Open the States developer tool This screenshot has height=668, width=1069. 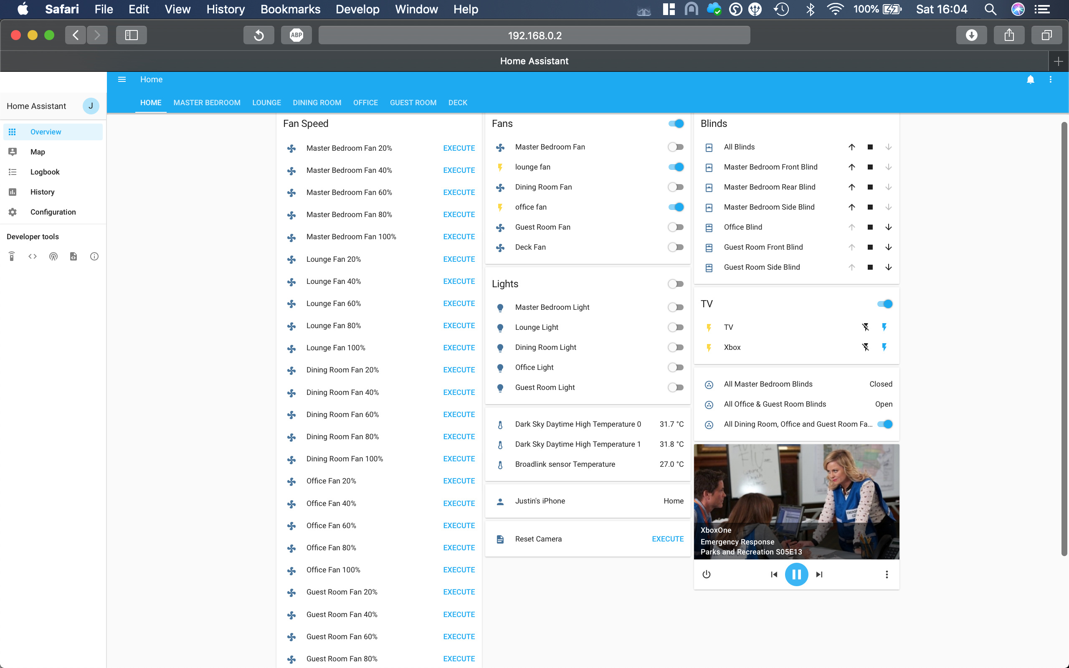point(32,256)
